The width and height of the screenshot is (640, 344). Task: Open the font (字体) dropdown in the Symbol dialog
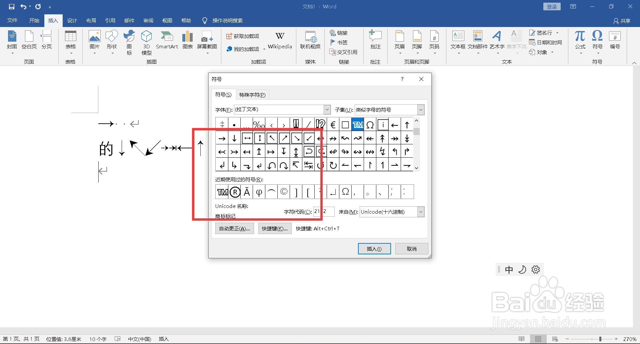(327, 110)
